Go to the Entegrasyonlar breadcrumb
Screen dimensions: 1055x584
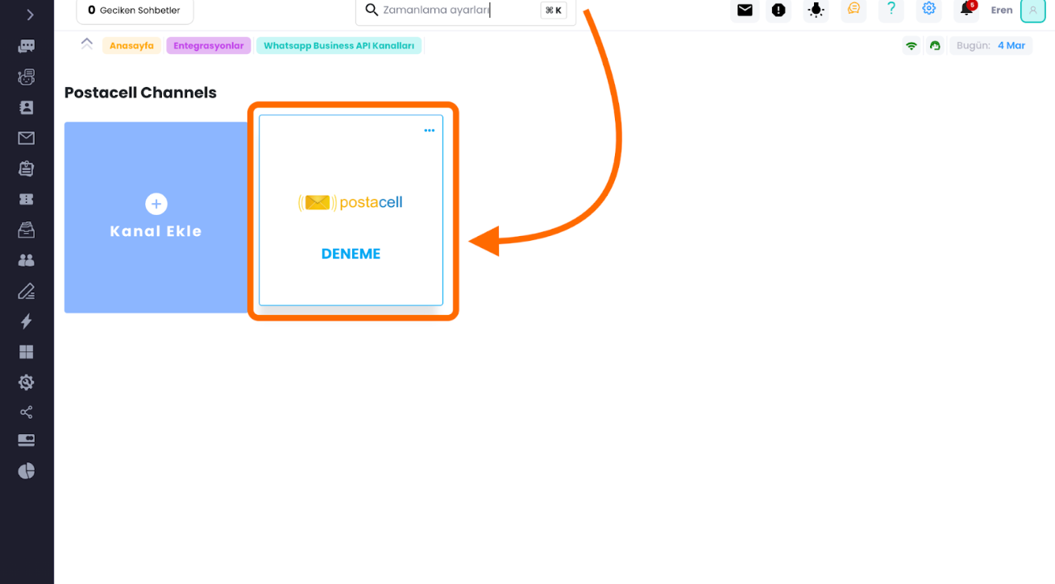(209, 46)
